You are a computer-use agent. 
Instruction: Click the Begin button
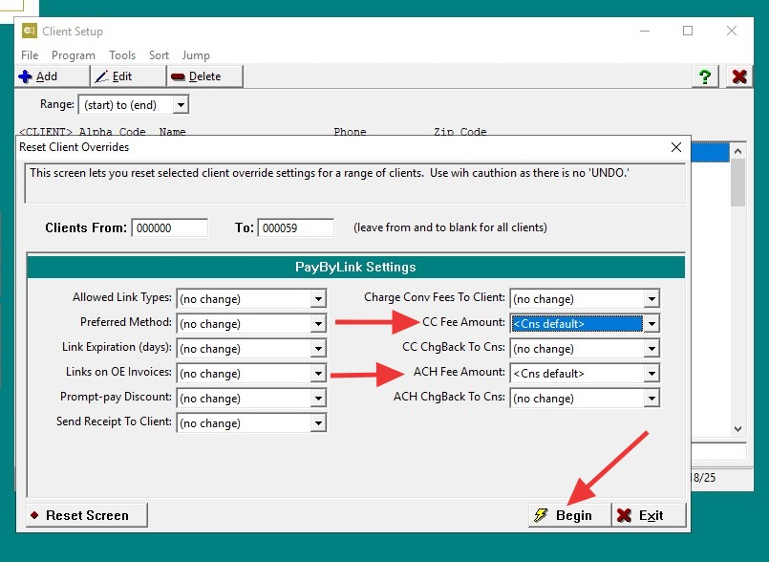(x=570, y=515)
